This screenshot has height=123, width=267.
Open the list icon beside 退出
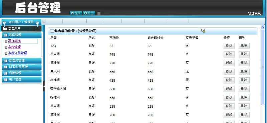(x=99, y=13)
